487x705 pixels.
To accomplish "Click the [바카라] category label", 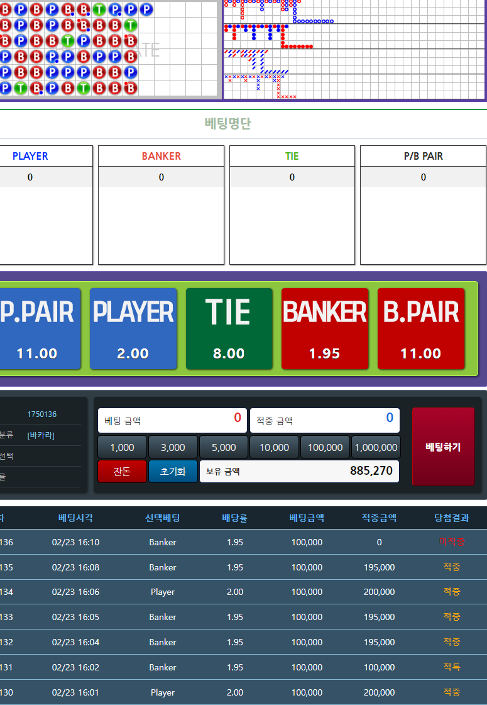I will click(x=41, y=435).
